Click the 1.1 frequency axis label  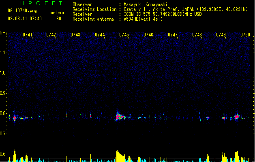tap(3, 53)
